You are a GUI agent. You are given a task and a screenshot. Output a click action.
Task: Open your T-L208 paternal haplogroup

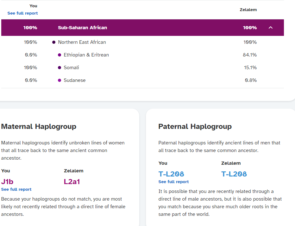171,174
